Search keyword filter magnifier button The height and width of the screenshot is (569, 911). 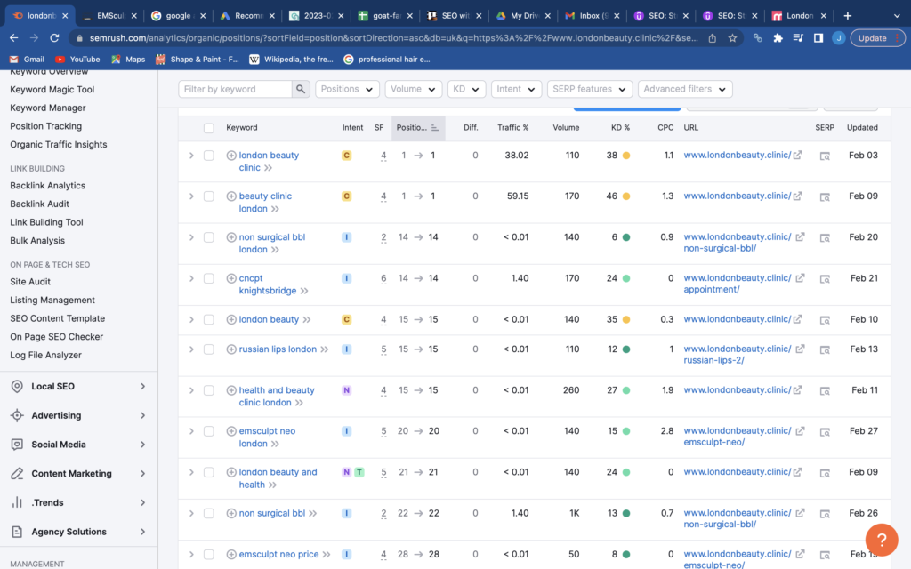click(301, 89)
